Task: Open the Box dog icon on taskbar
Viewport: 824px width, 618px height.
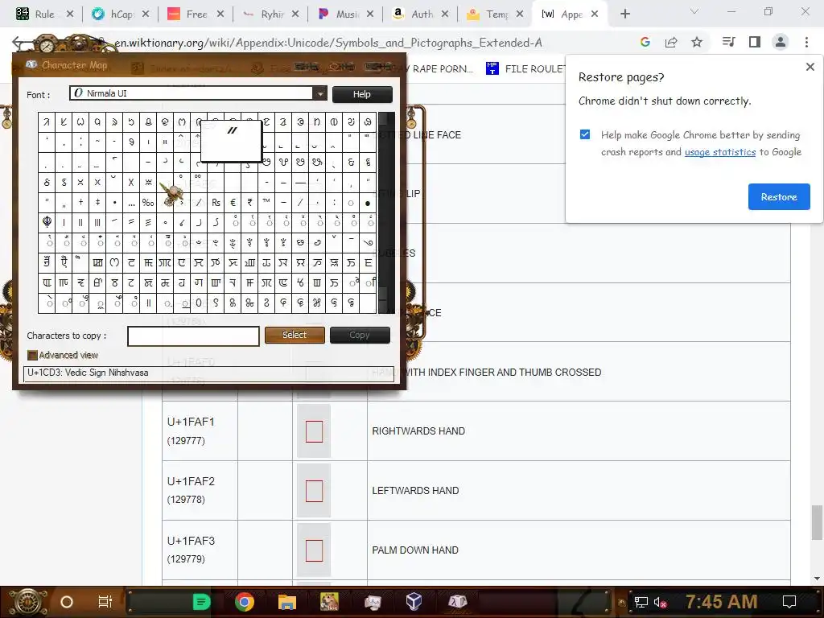Action: pos(329,602)
